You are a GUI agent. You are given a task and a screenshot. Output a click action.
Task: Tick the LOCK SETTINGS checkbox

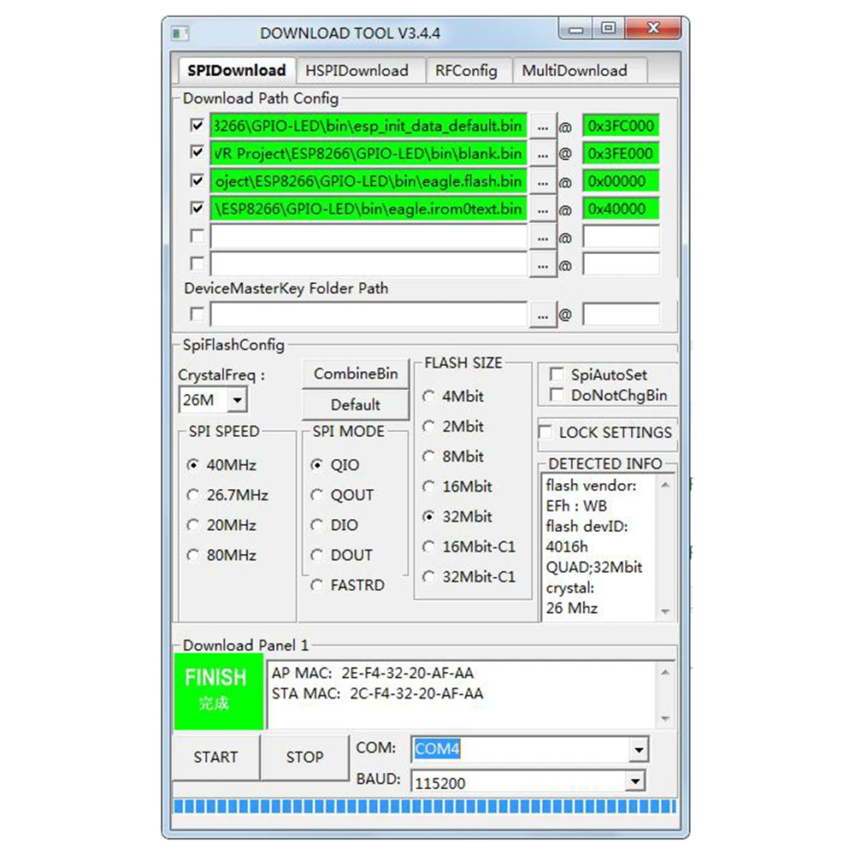point(545,432)
